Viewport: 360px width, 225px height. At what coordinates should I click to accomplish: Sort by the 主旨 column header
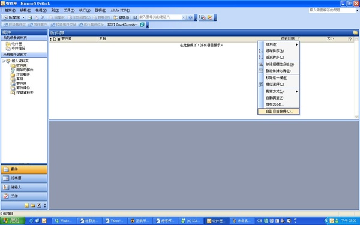coord(189,39)
